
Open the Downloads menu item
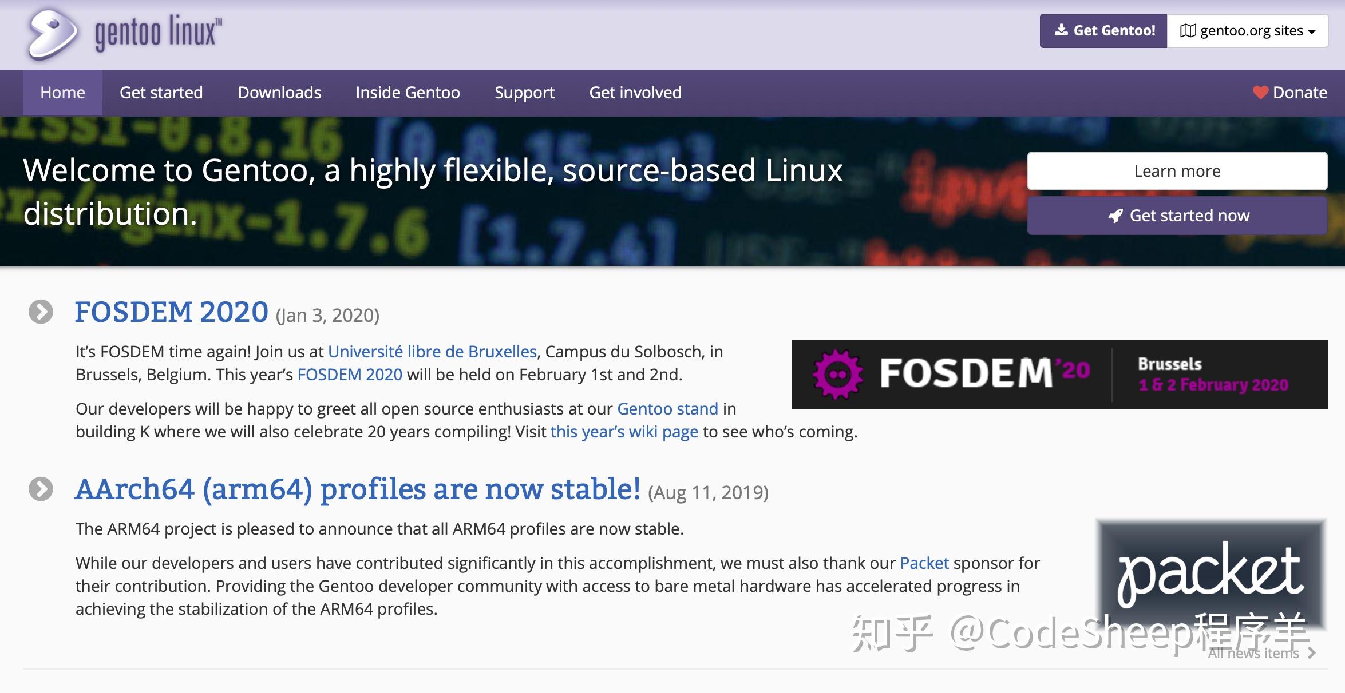tap(279, 92)
